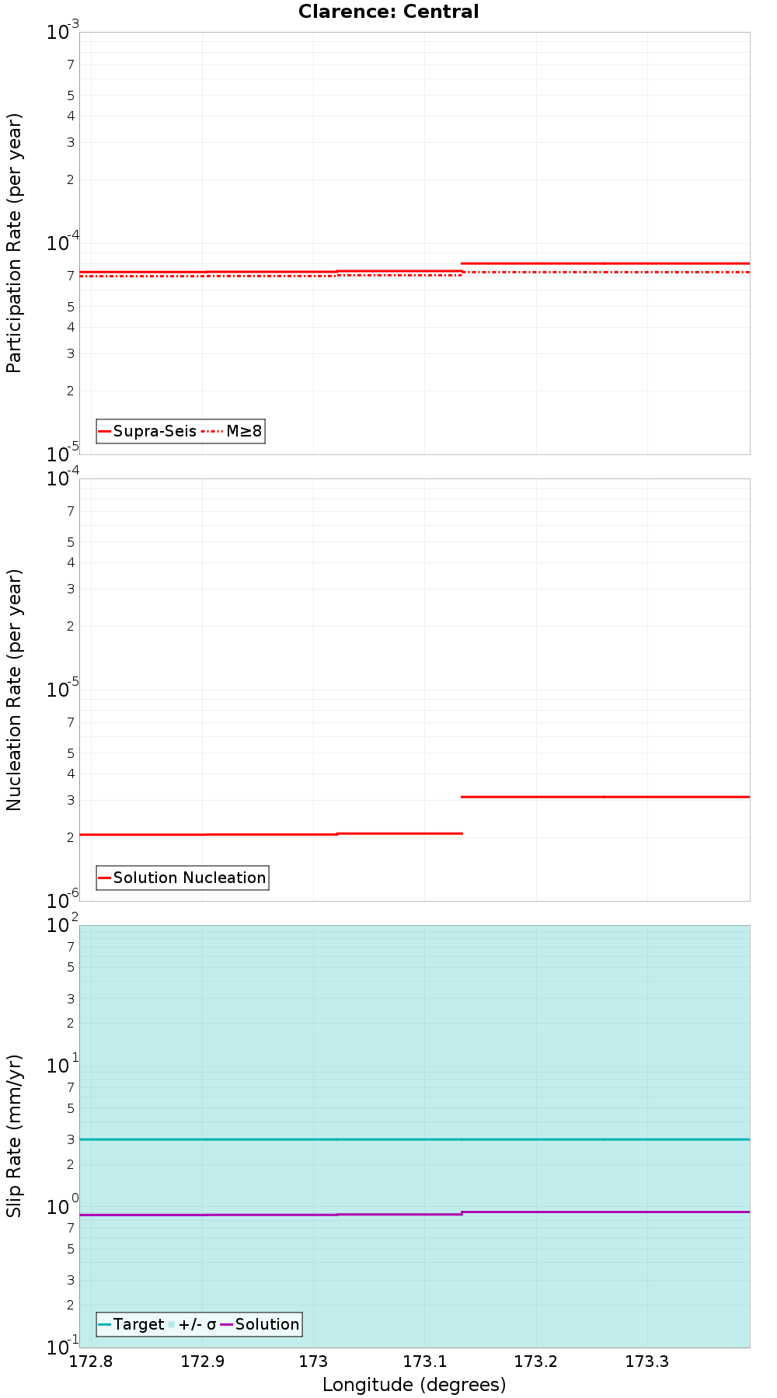This screenshot has width=777, height=1398.
Task: Click the 173.3 longitude tick label
Action: (647, 1361)
